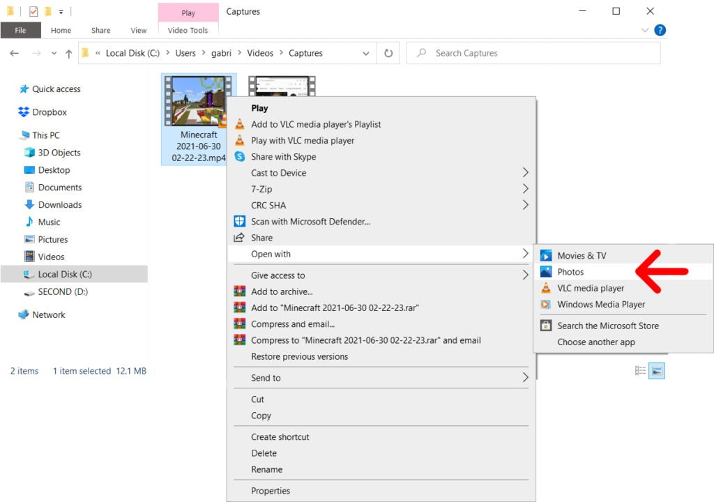This screenshot has width=714, height=502.
Task: Expand Give access to submenu
Action: [x=381, y=275]
